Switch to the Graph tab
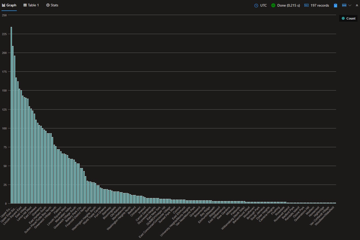This screenshot has height=240, width=360. pyautogui.click(x=9, y=5)
